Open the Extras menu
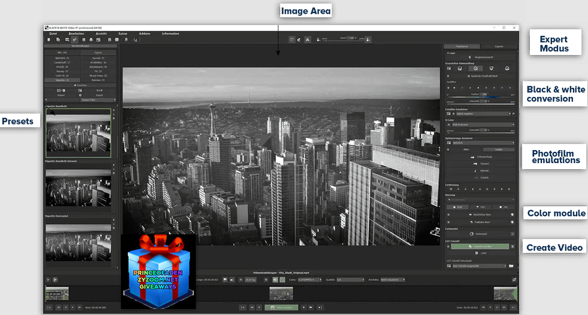 (123, 33)
